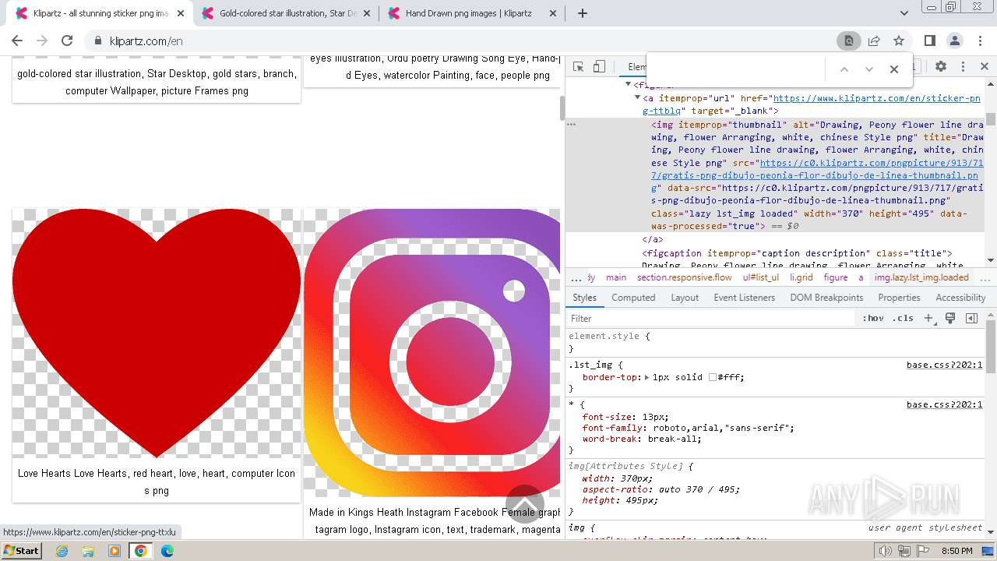Show node actions ellipsis for selected img

(571, 125)
